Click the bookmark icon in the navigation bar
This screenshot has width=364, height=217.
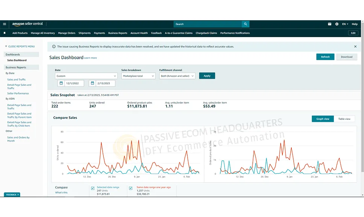[x=5, y=33]
